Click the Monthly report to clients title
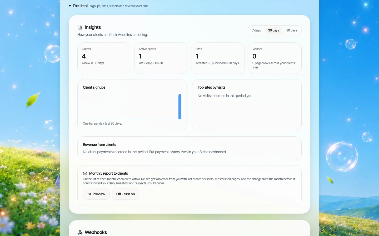Viewport: 379px width, 236px height. tap(108, 173)
